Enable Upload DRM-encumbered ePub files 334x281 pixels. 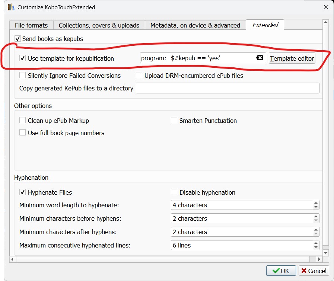point(139,75)
